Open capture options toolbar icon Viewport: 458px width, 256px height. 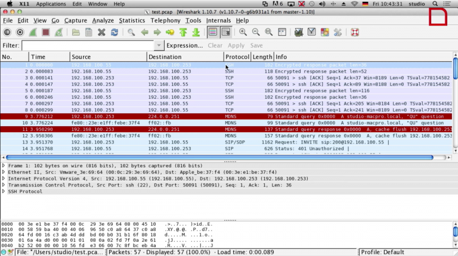pos(20,32)
